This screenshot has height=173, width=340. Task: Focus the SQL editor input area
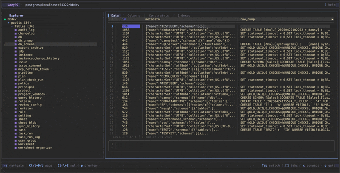(221, 146)
